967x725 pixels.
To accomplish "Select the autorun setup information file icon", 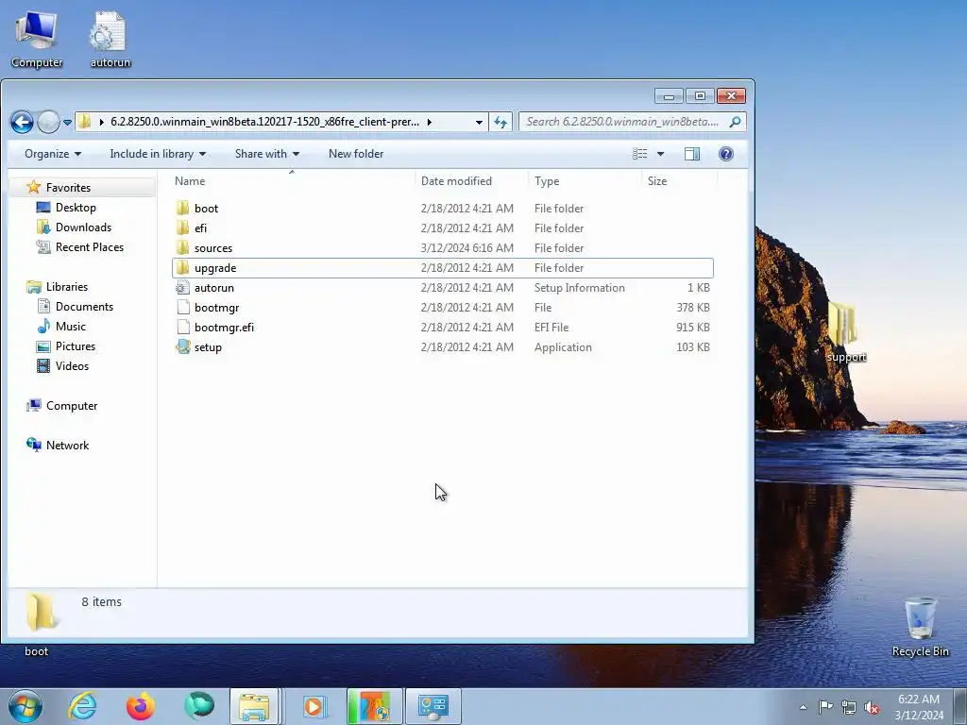I will click(182, 288).
